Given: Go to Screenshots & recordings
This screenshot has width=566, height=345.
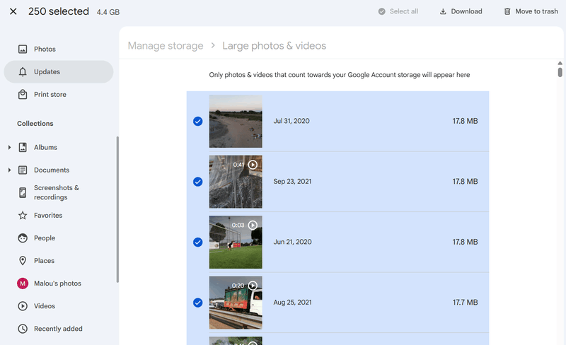Looking at the screenshot, I should 56,192.
